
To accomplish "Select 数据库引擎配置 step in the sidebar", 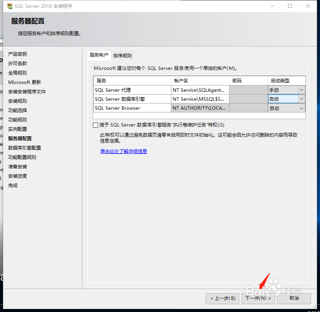I will [x=25, y=148].
